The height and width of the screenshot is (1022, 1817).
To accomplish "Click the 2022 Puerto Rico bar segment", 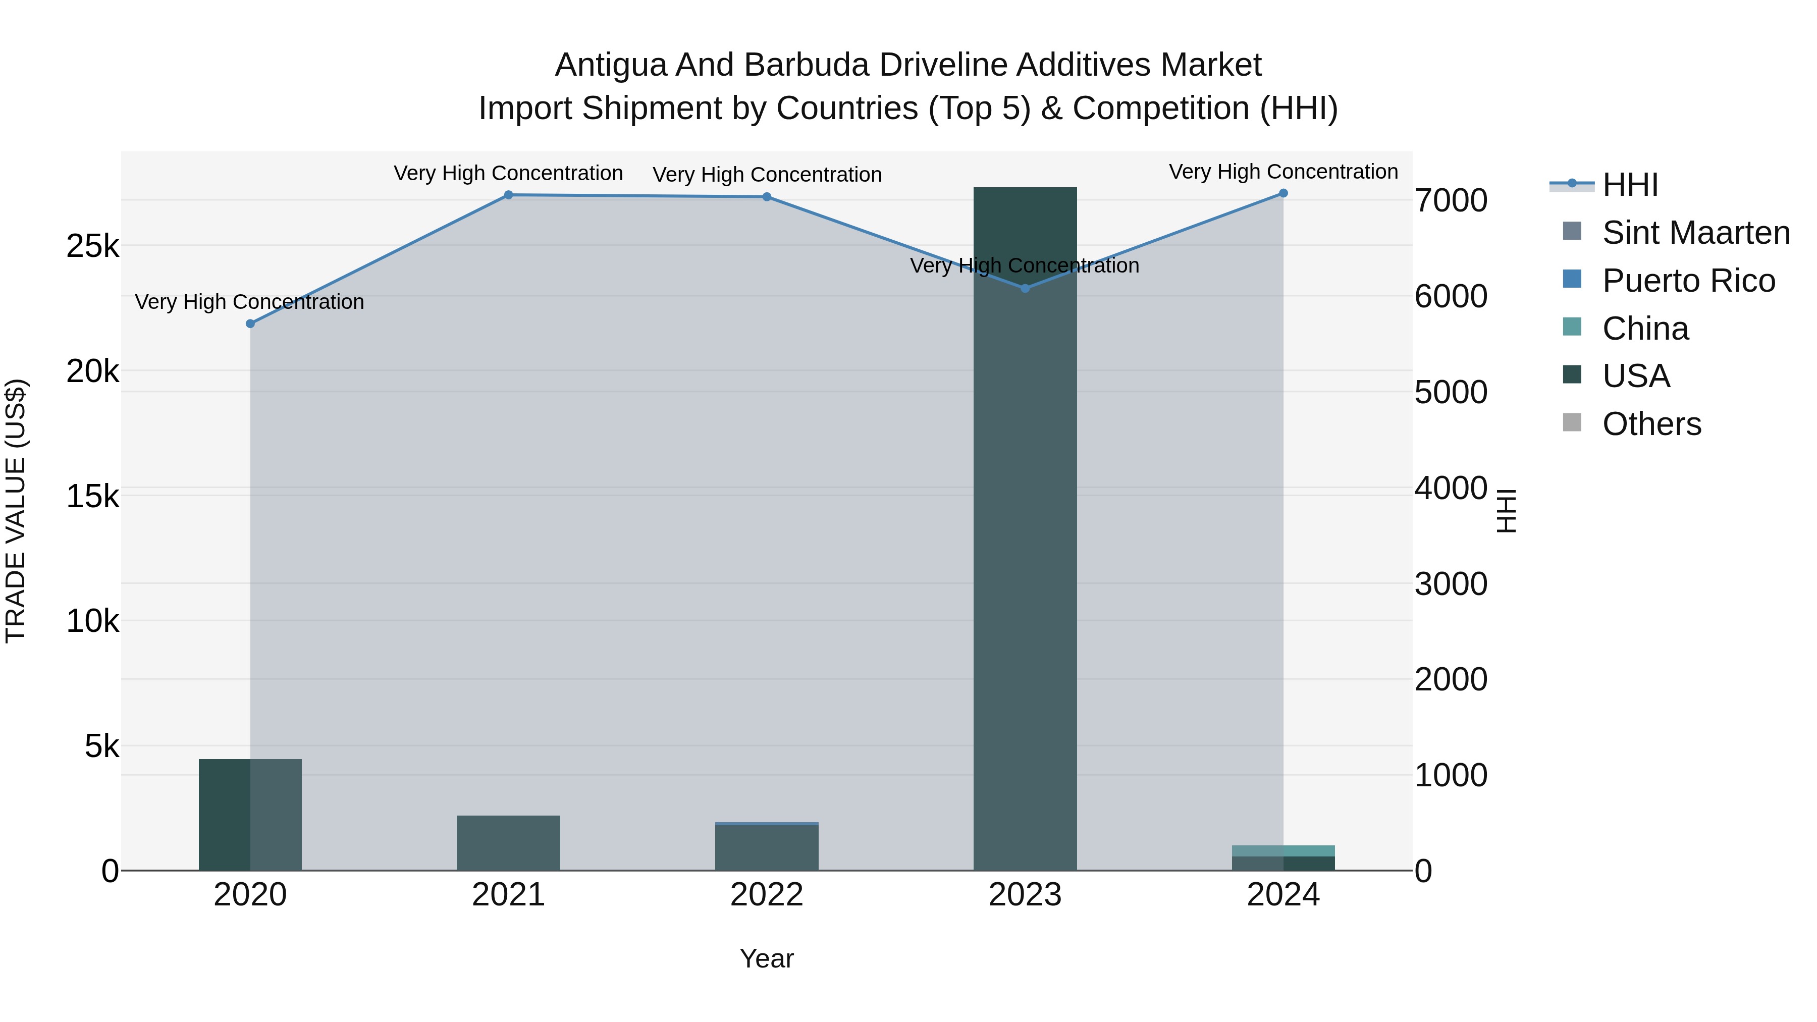I will tap(767, 824).
